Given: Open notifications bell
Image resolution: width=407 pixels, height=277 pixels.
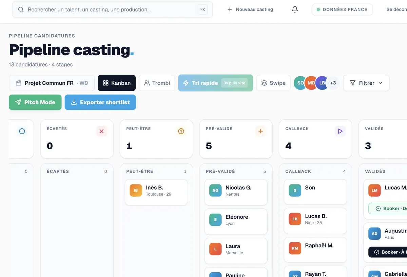Looking at the screenshot, I should point(295,9).
